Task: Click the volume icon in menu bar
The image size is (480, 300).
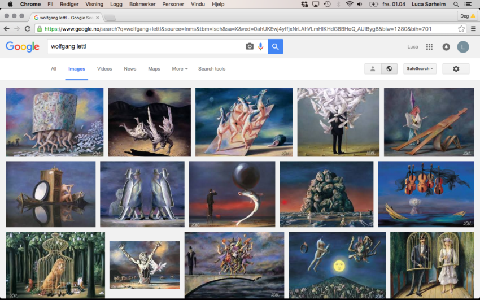Action: pyautogui.click(x=360, y=4)
